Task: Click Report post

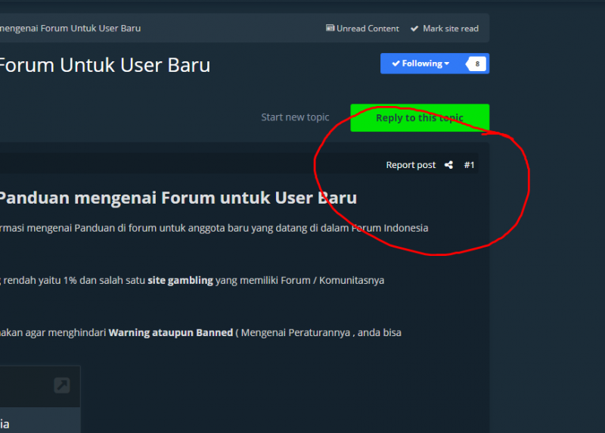Action: coord(411,165)
